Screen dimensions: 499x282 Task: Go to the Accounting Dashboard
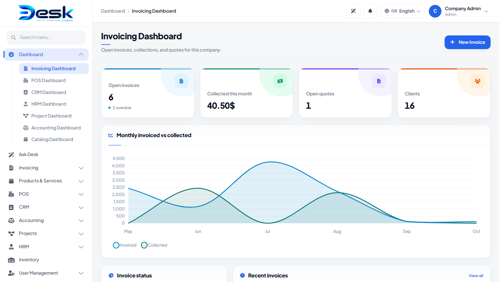coord(54,128)
